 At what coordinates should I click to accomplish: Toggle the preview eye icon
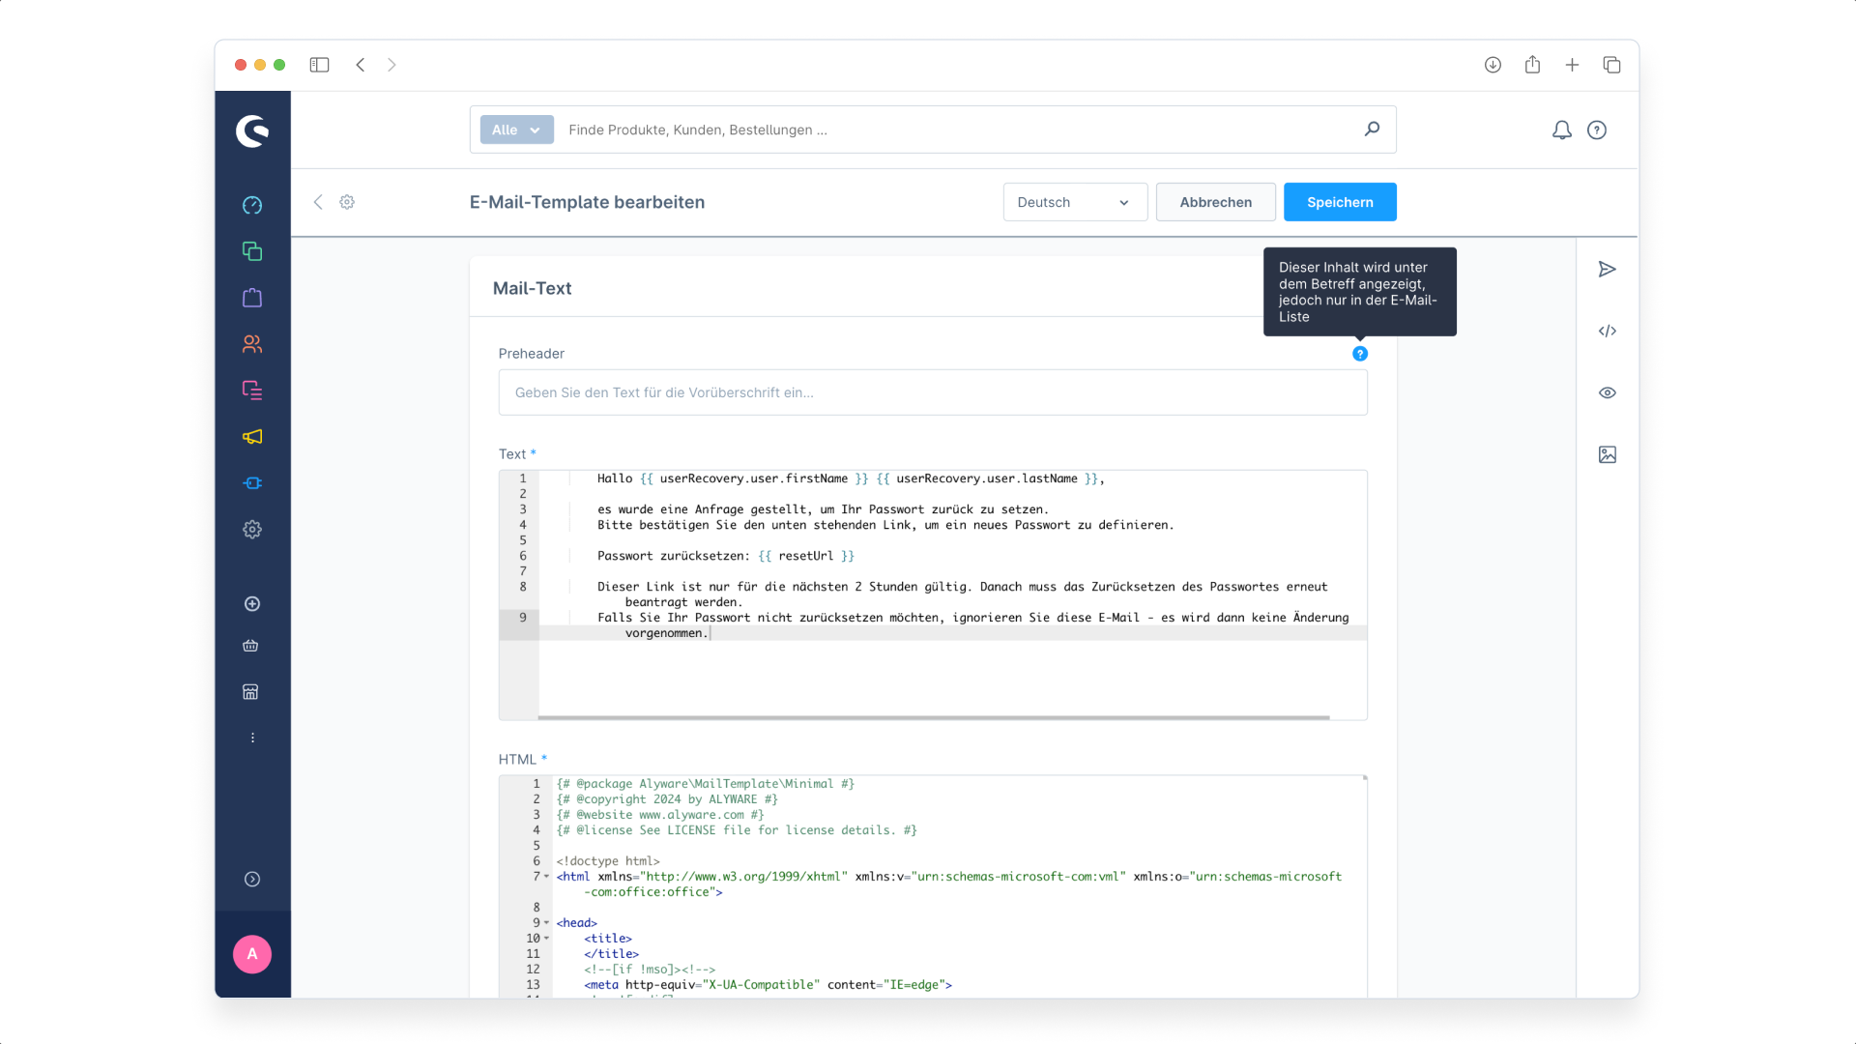1608,393
